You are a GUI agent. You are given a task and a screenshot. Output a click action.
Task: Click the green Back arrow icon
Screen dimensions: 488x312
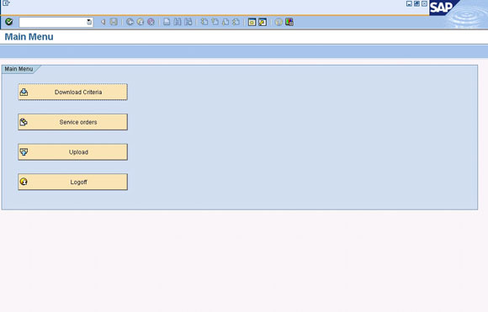[x=130, y=22]
